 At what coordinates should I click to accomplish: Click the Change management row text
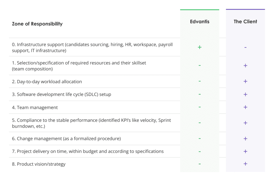(x=66, y=139)
